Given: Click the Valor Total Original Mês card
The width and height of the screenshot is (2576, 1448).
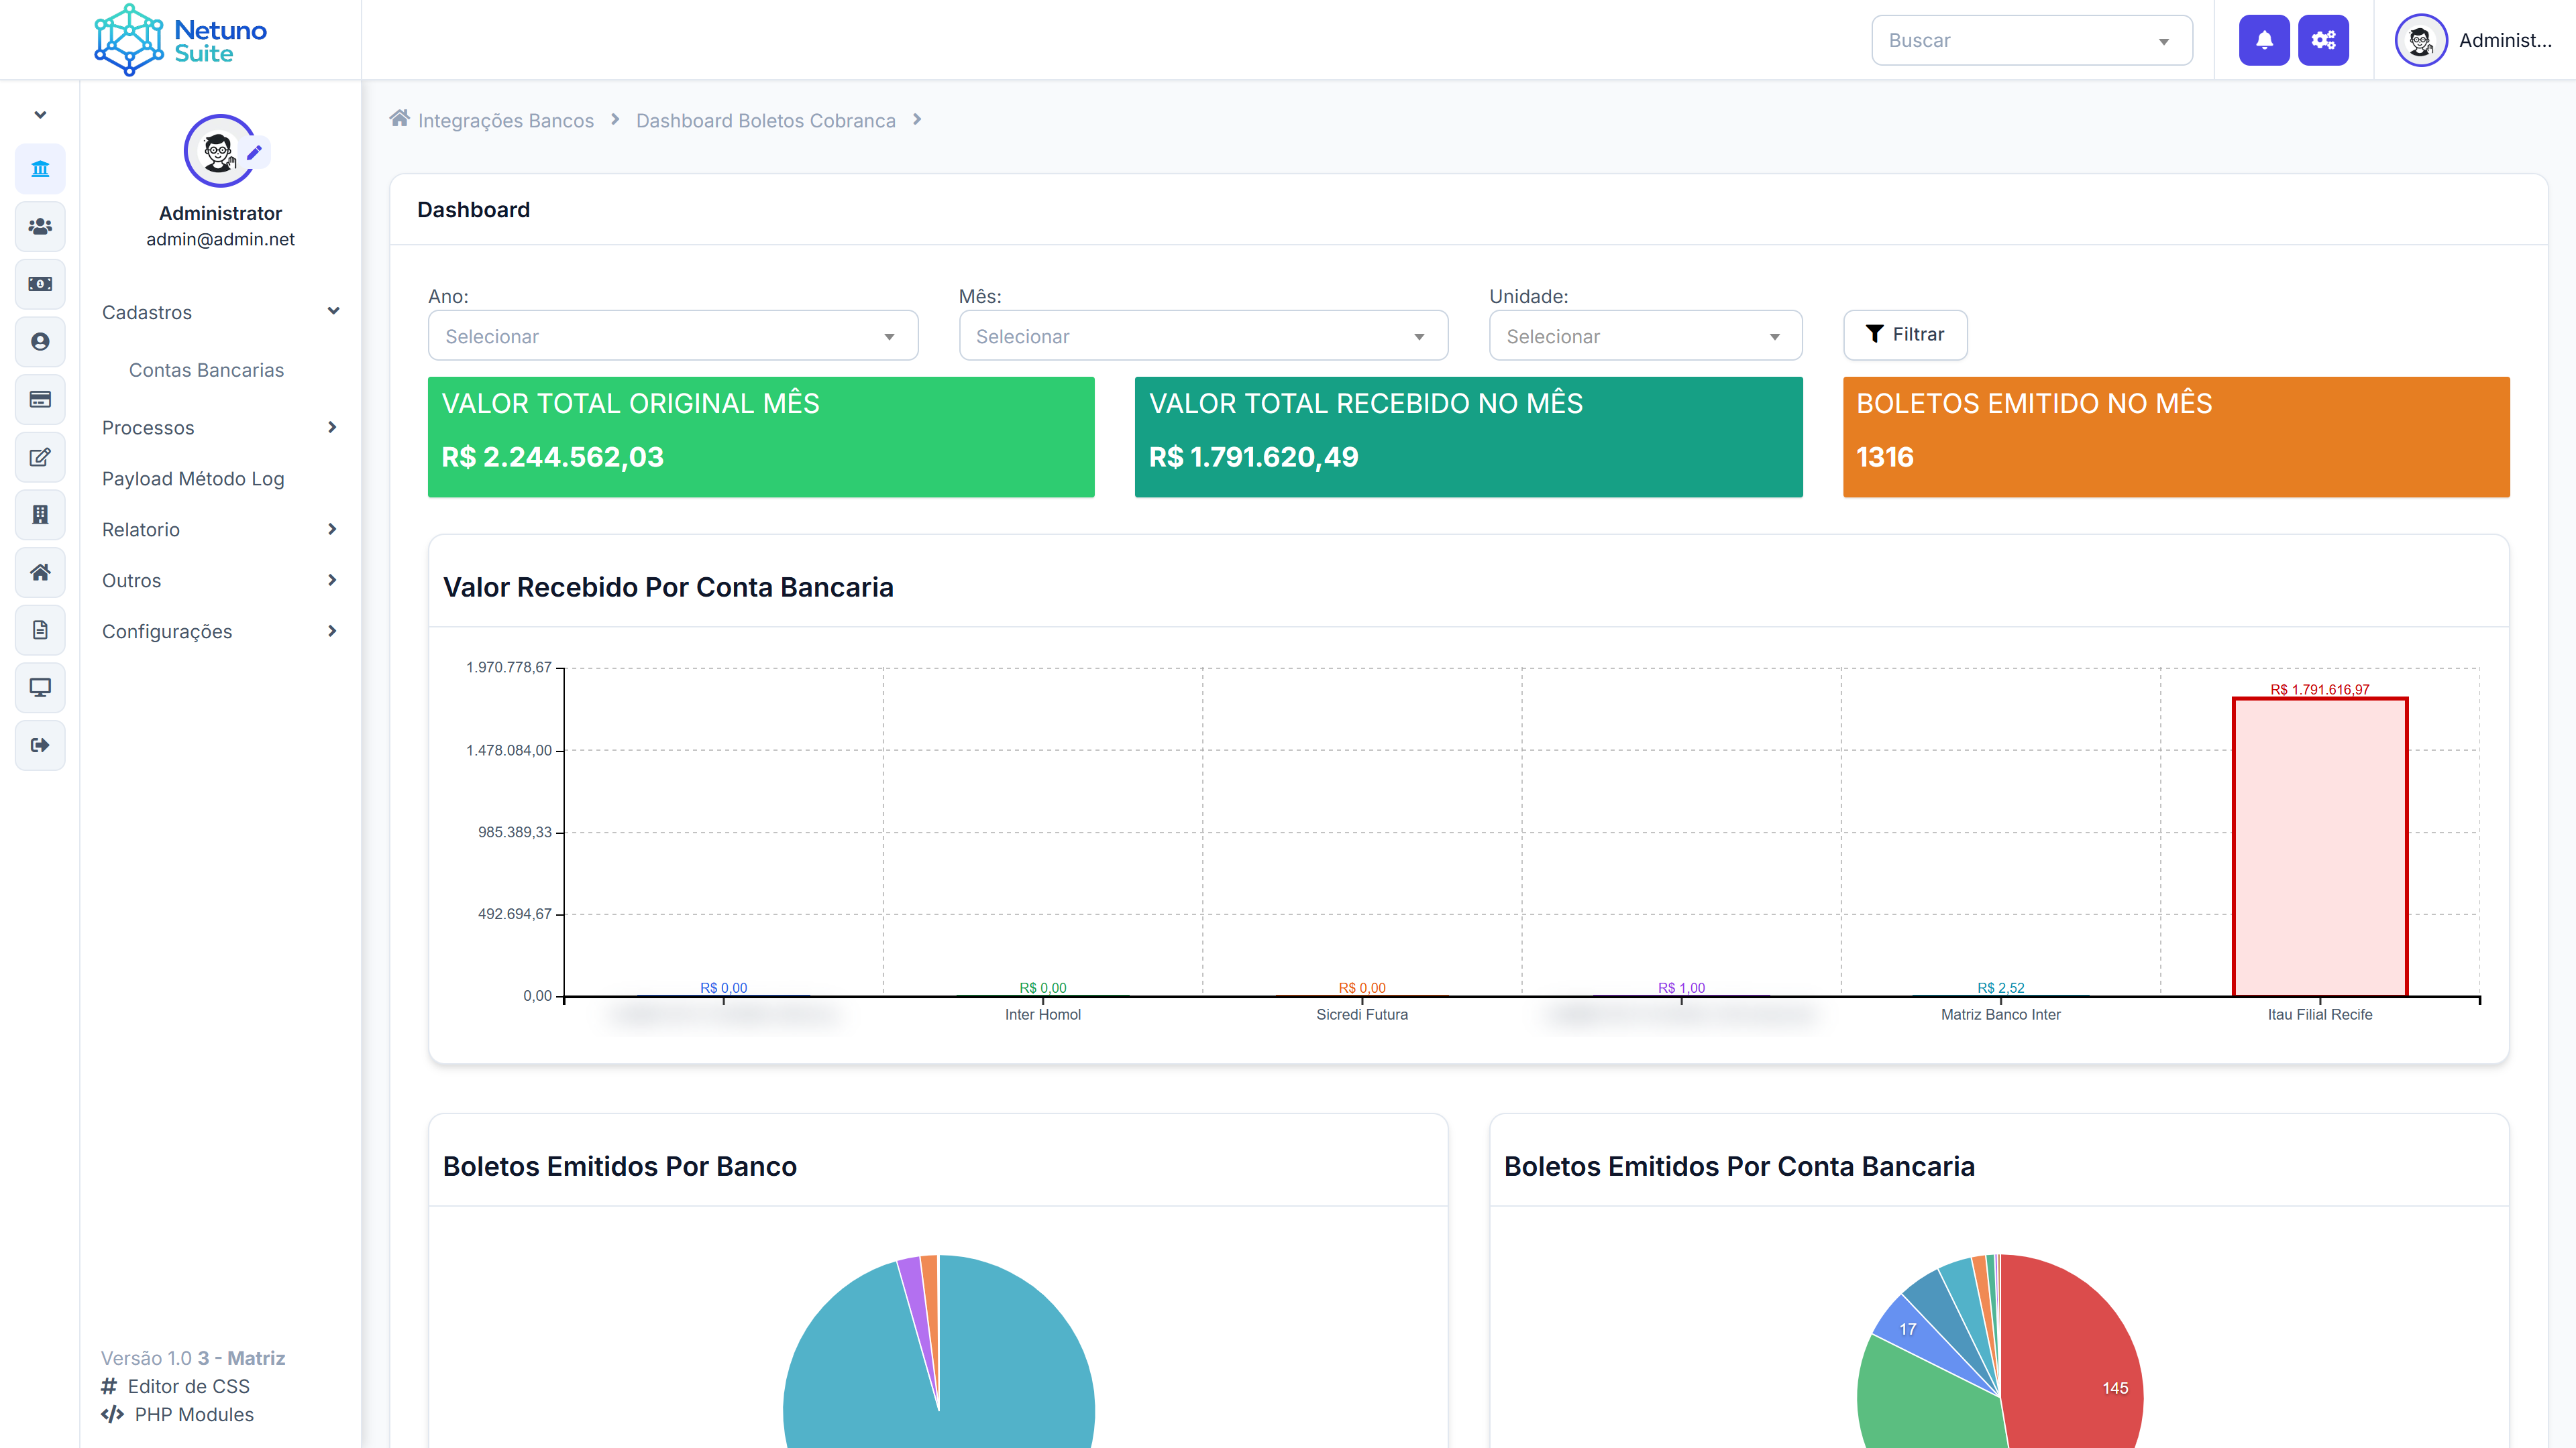Looking at the screenshot, I should click(761, 436).
